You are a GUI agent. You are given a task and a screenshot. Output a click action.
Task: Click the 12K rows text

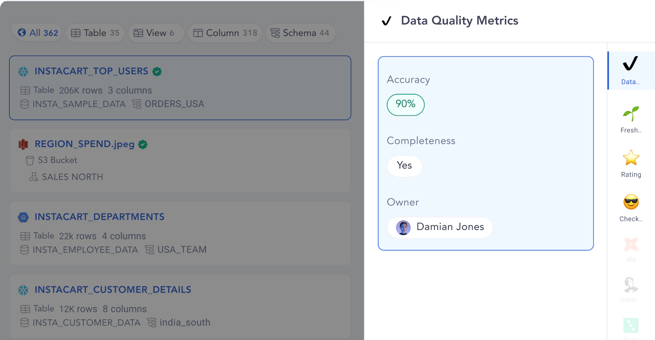(78, 309)
